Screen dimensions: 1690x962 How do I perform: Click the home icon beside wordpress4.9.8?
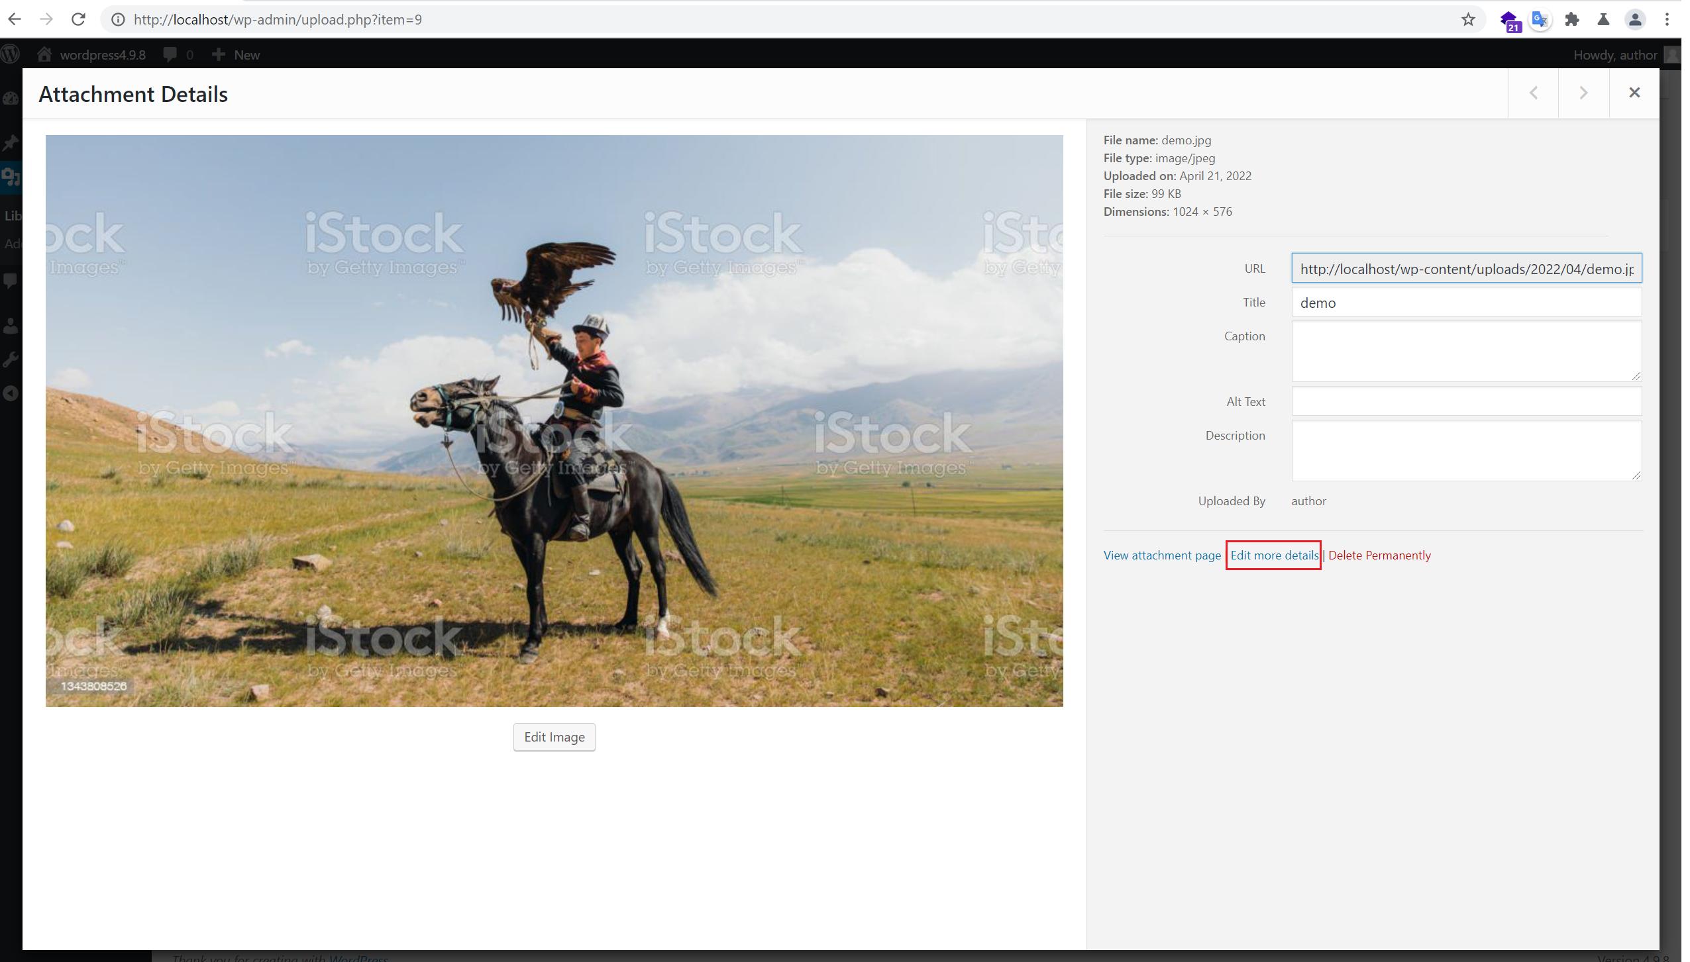44,54
